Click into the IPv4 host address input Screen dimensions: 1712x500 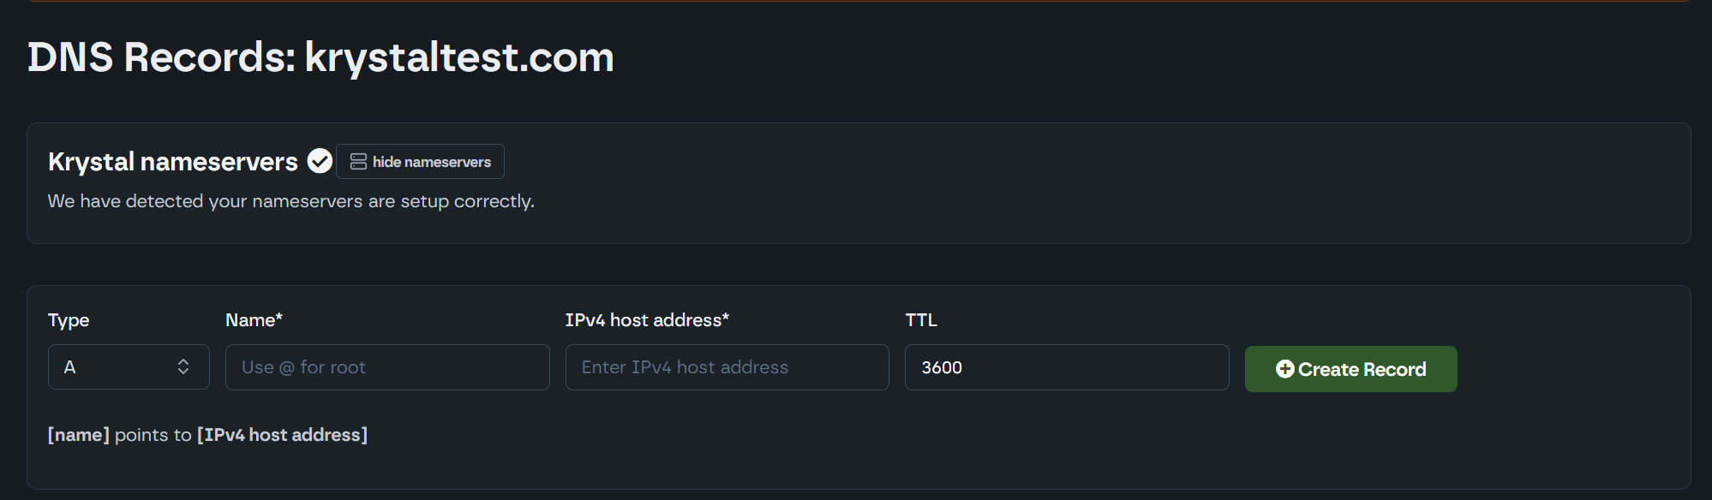pyautogui.click(x=727, y=367)
